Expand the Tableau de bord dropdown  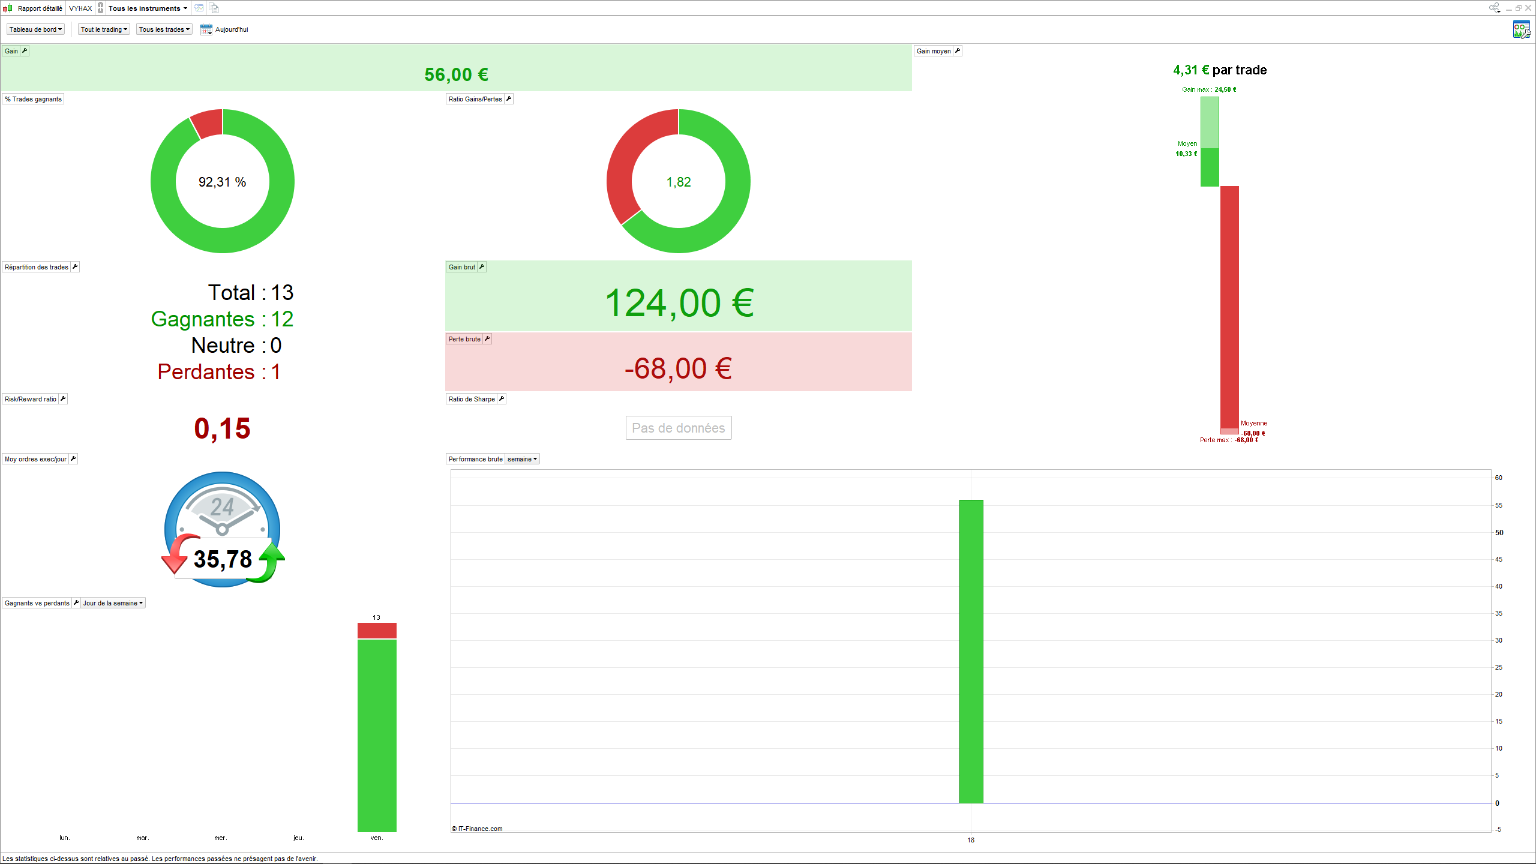[x=35, y=29]
